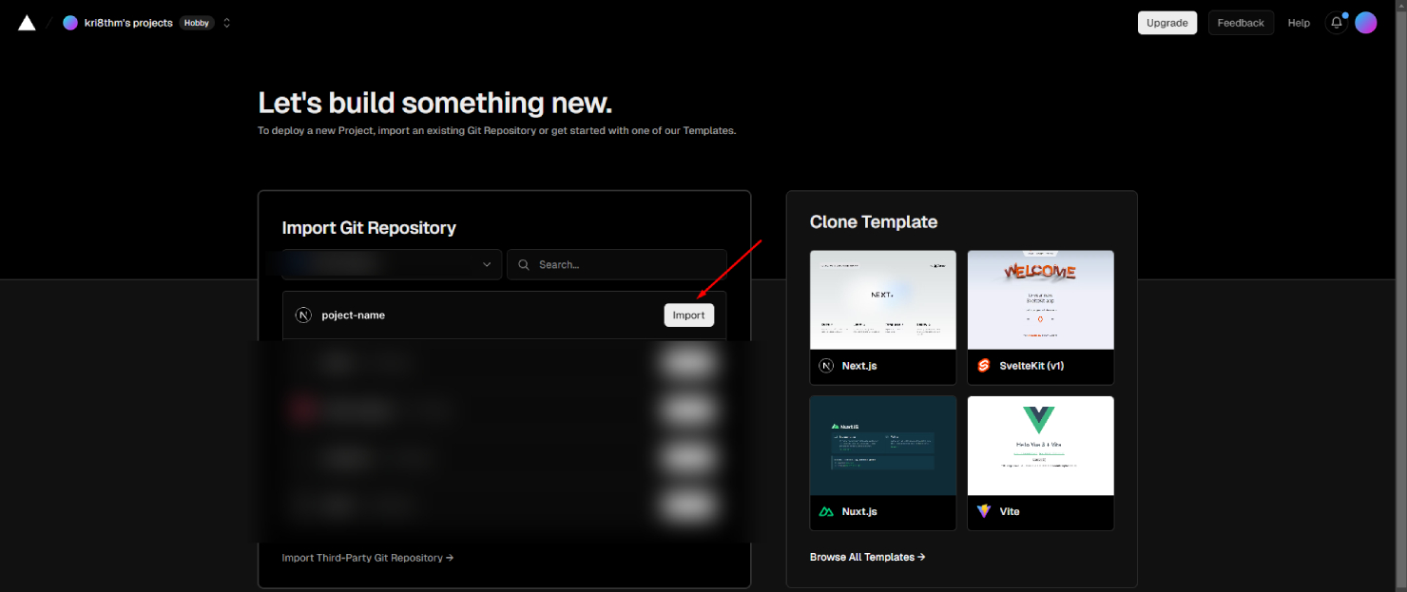Click the Nuxt.js logo icon
This screenshot has width=1407, height=592.
(826, 511)
